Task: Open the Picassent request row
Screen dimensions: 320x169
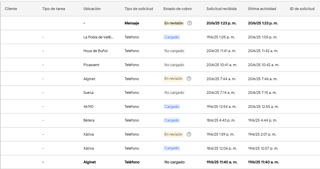Action: pyautogui.click(x=160, y=65)
